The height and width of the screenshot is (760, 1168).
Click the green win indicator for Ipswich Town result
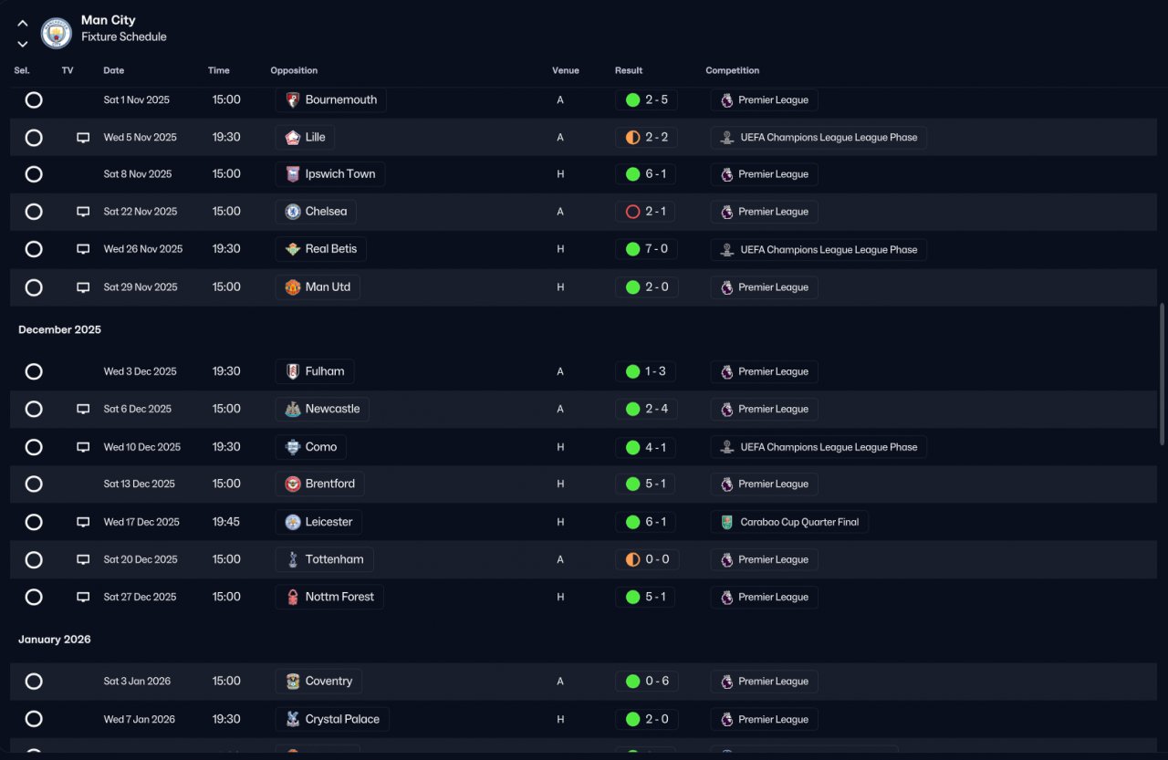(632, 174)
